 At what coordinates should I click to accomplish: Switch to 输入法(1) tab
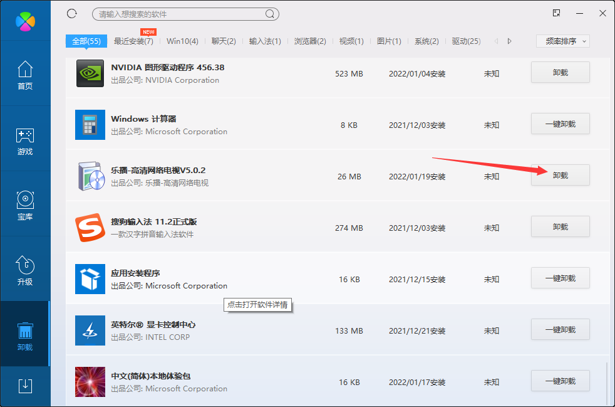pyautogui.click(x=265, y=41)
